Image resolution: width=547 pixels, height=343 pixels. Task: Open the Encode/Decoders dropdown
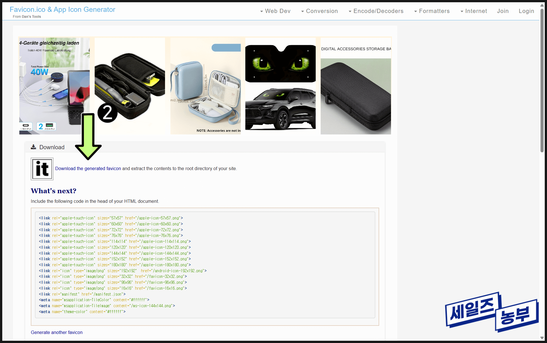click(376, 11)
